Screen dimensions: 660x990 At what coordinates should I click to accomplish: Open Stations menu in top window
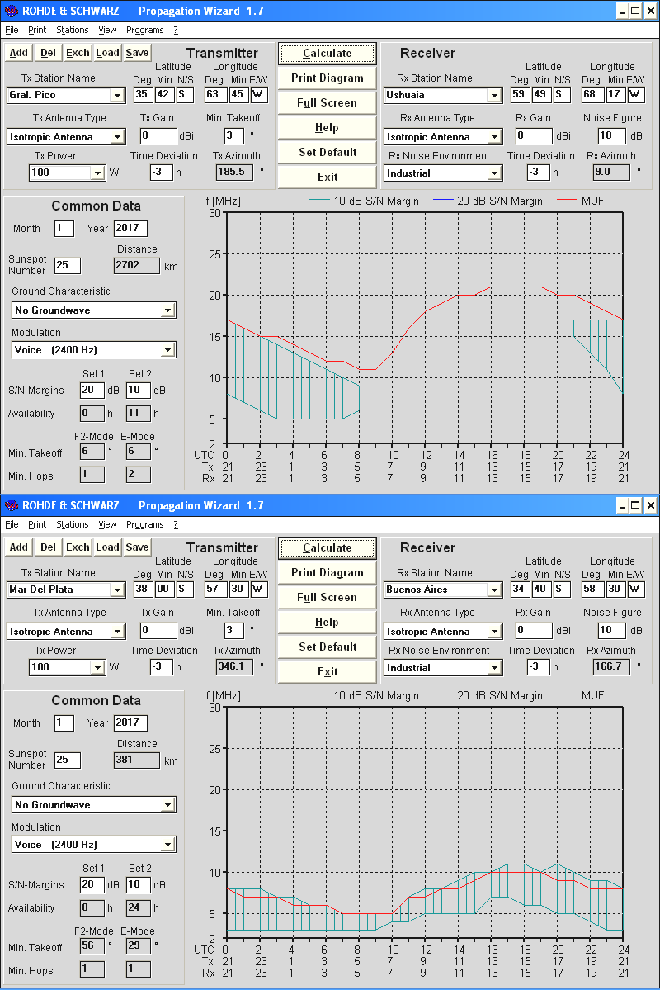[x=73, y=30]
